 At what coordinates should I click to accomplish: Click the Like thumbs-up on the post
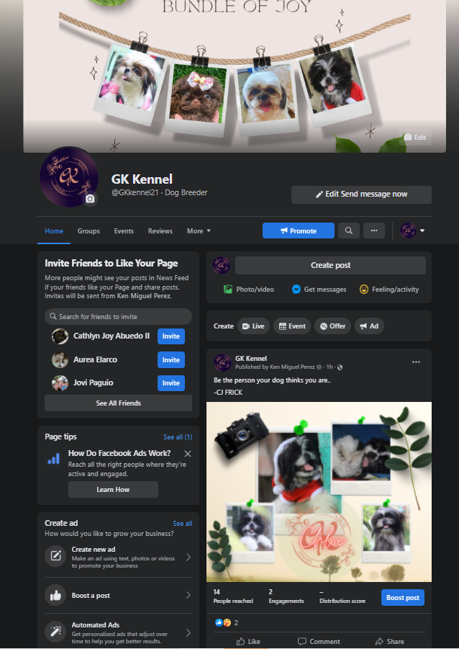[x=241, y=642]
